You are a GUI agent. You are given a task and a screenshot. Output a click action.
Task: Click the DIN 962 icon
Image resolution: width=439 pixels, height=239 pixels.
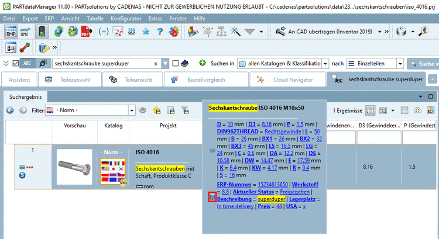coord(132,32)
